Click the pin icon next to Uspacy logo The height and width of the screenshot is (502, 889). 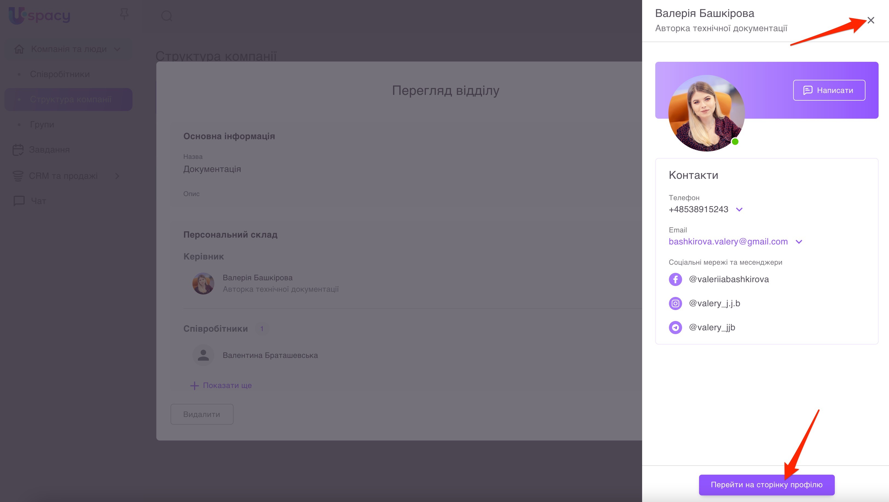coord(124,14)
